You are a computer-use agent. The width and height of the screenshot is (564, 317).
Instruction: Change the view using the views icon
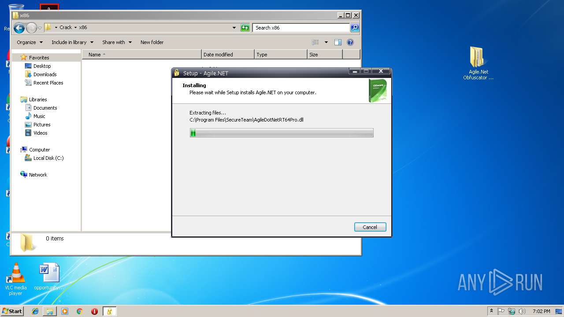click(315, 42)
